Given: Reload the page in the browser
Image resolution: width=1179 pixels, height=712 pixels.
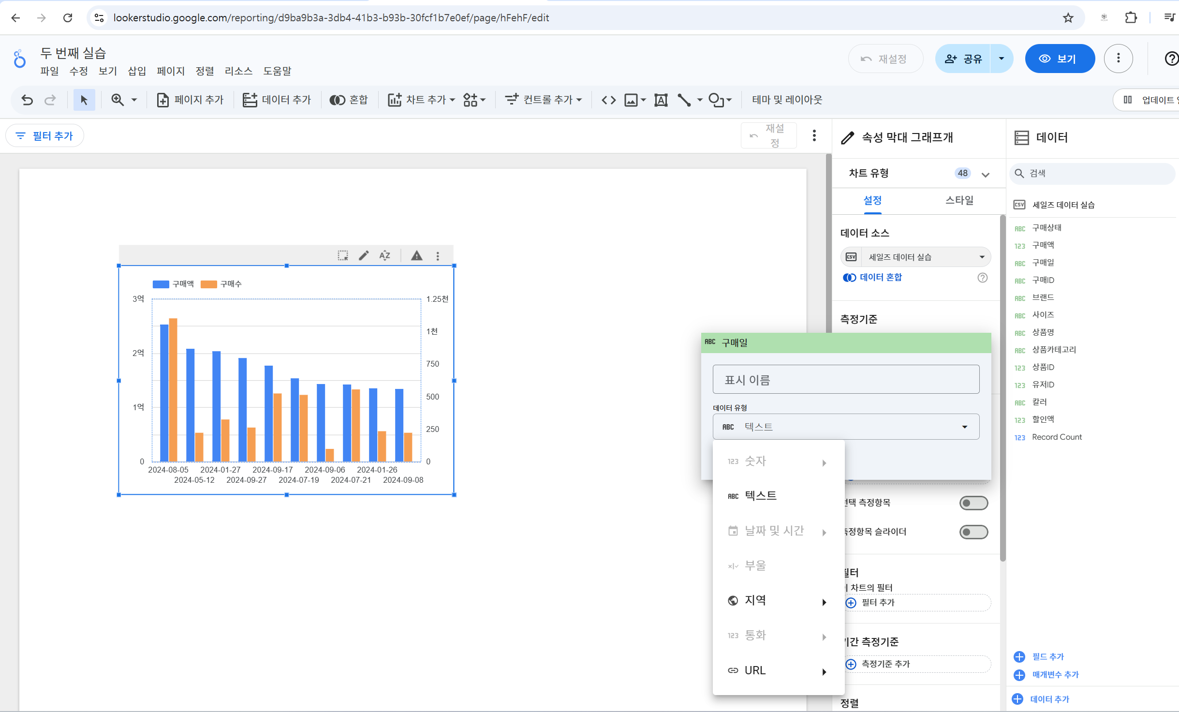Looking at the screenshot, I should coord(68,18).
